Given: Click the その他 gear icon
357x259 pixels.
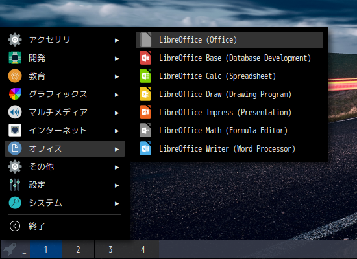Looking at the screenshot, I should coord(15,166).
